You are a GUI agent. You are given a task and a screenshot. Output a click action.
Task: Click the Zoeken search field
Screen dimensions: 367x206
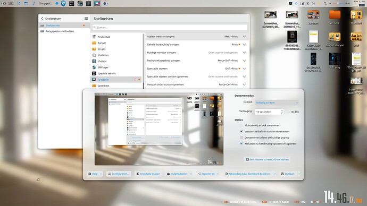click(x=170, y=27)
